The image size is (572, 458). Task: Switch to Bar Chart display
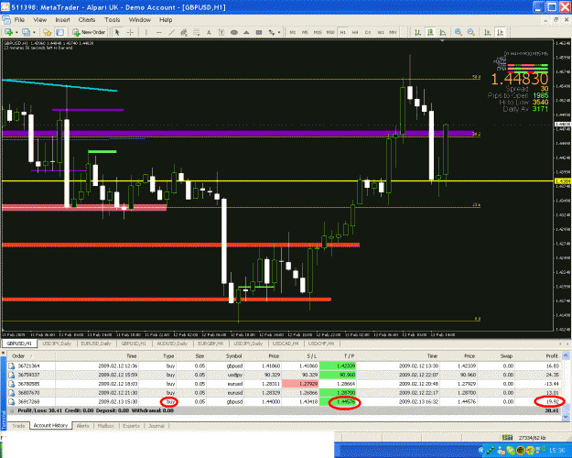tap(418, 32)
